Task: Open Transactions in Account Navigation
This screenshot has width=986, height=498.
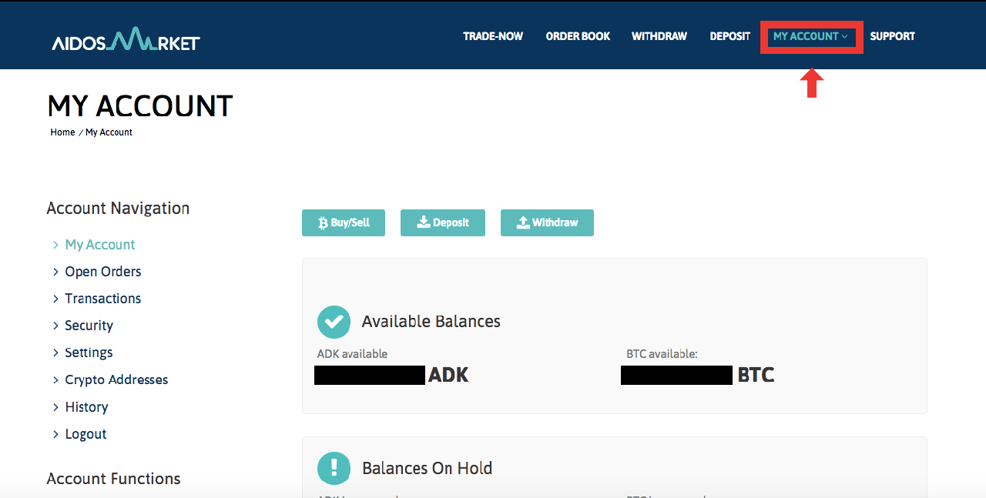Action: click(x=102, y=299)
